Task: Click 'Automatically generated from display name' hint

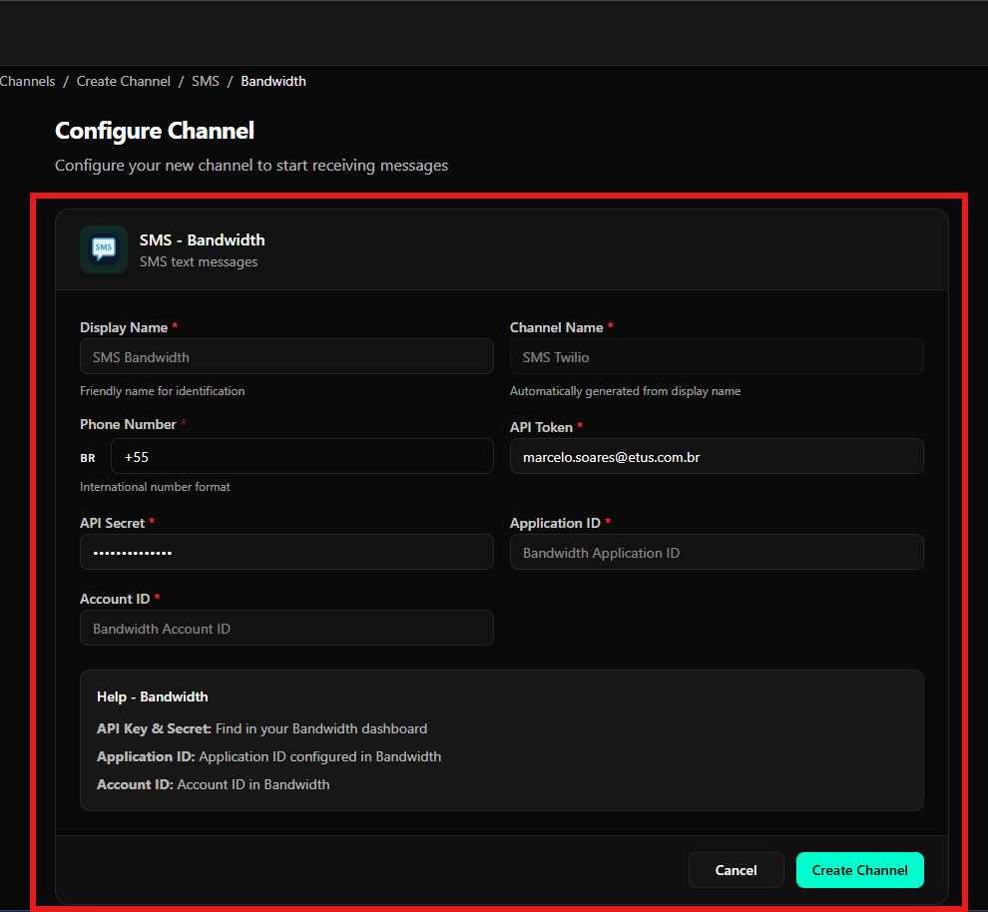Action: click(x=625, y=391)
